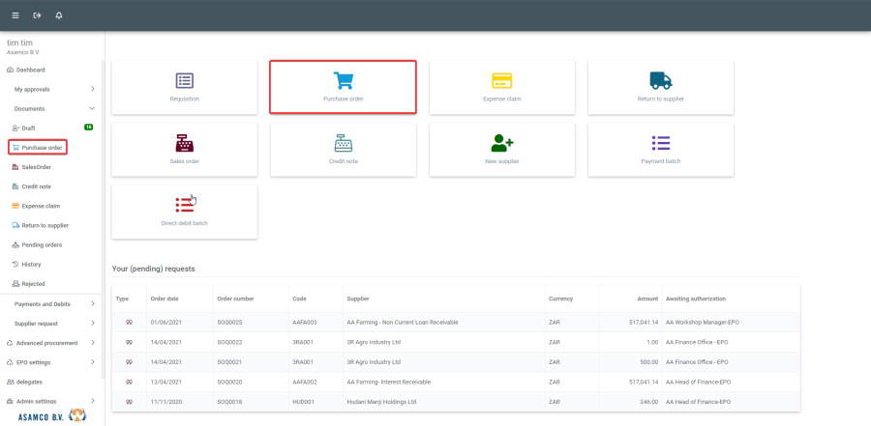
Task: Click the New supplier tile
Action: tap(501, 149)
